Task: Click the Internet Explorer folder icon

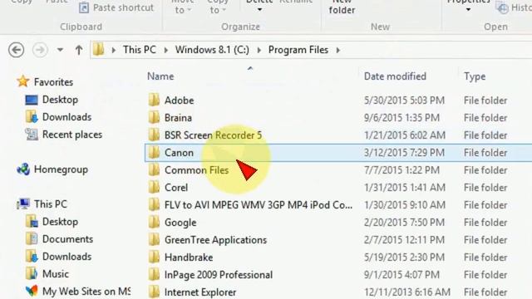Action: pos(154,292)
